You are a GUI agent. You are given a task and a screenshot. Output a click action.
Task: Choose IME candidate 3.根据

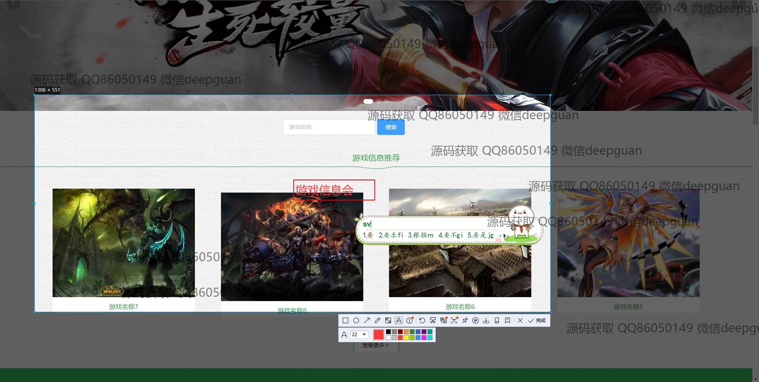tap(421, 235)
